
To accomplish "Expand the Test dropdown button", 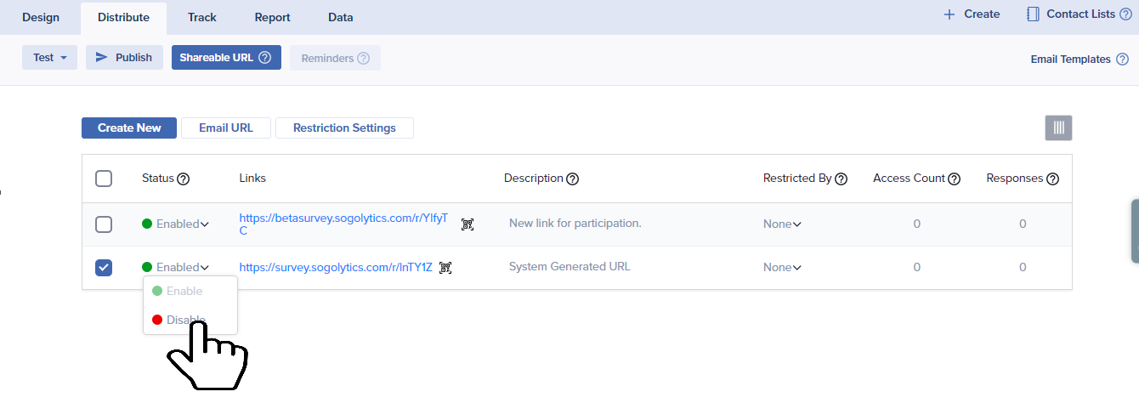I will coord(49,58).
